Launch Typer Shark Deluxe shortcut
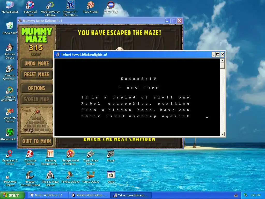 tap(91, 157)
